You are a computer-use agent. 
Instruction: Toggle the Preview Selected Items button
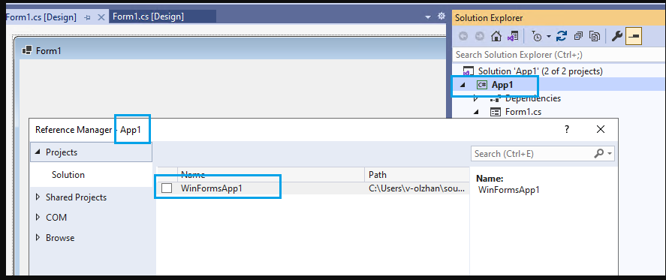tap(633, 37)
